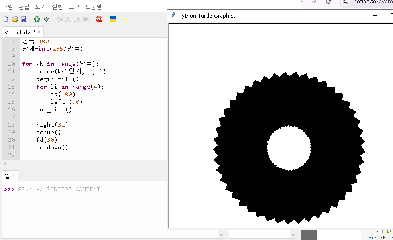This screenshot has width=393, height=240.
Task: Click code line 'fd(30)'
Action: coord(47,140)
